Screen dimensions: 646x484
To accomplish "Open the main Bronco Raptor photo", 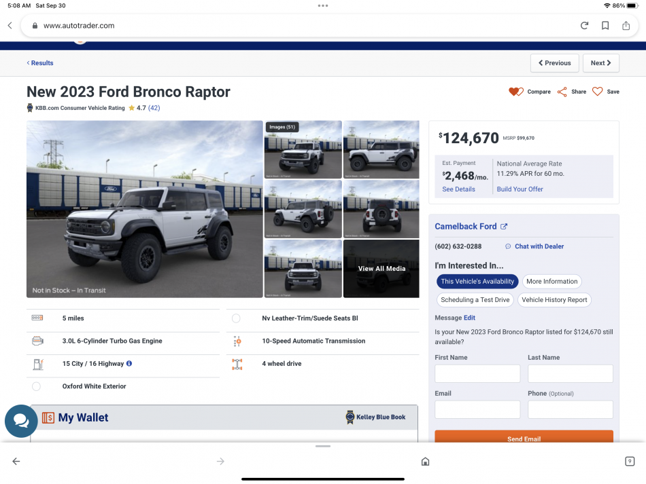I will (145, 209).
